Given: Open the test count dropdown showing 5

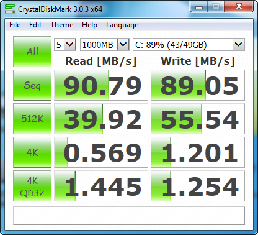Looking at the screenshot, I should (x=65, y=45).
